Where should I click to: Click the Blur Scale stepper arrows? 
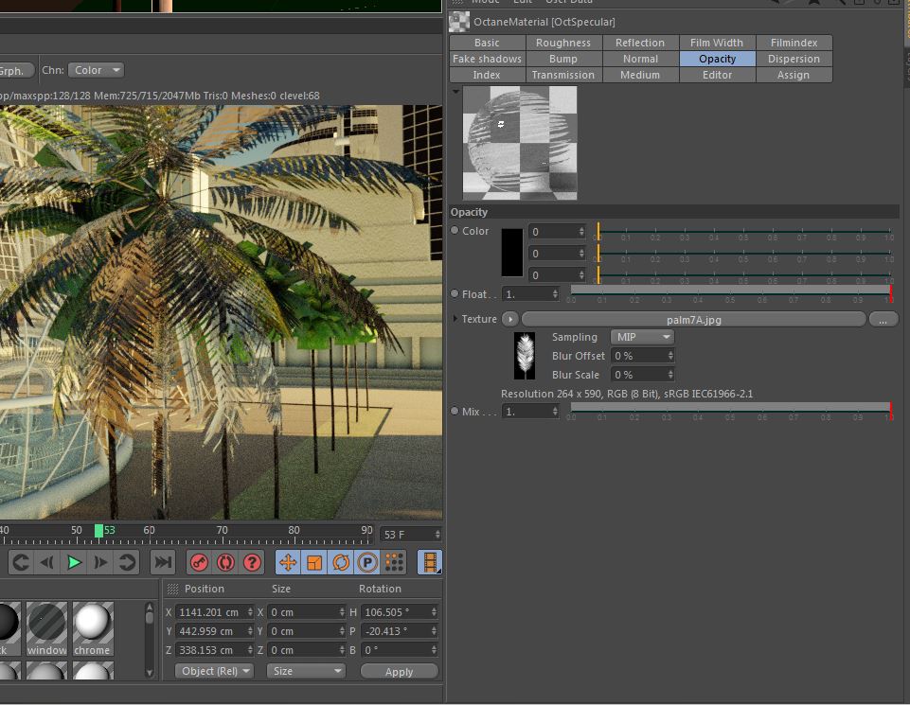pos(670,375)
